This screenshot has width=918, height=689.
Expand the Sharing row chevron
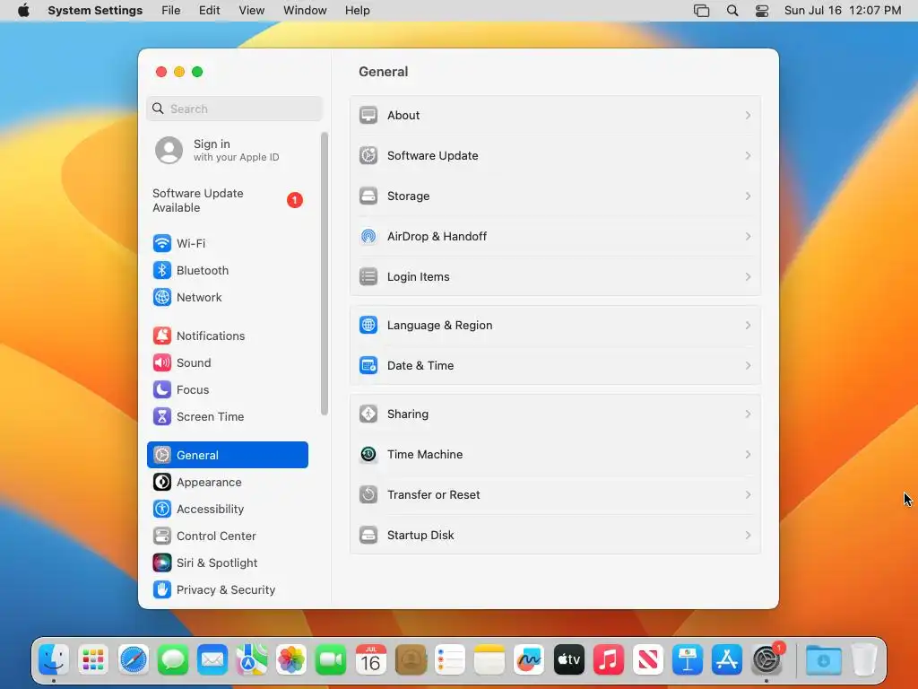[748, 414]
